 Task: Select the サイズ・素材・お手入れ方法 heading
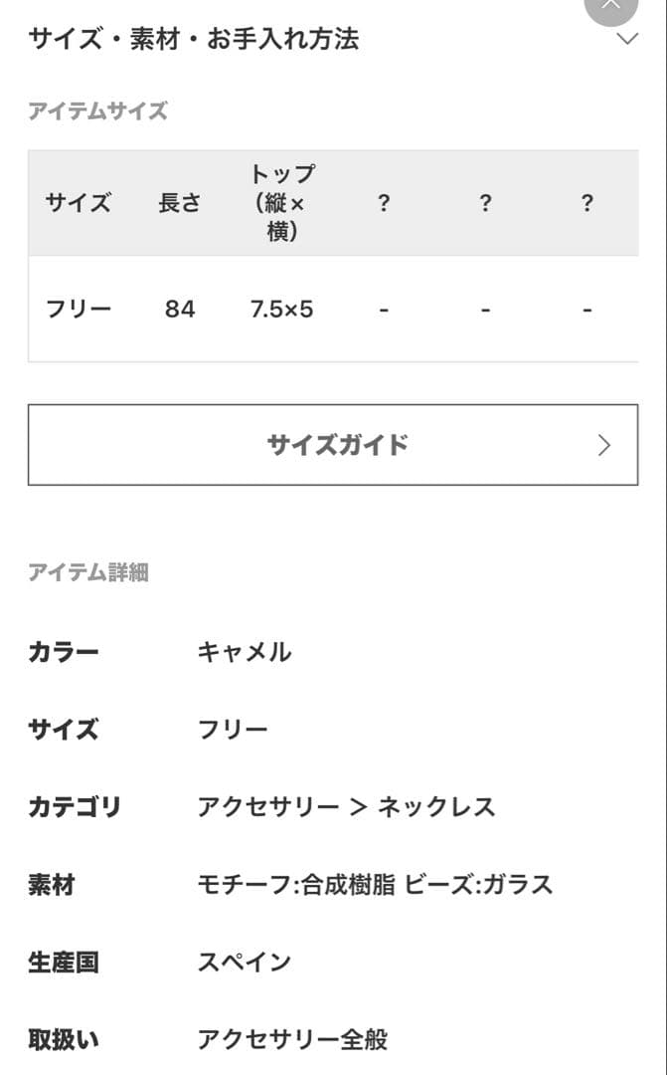tap(195, 39)
